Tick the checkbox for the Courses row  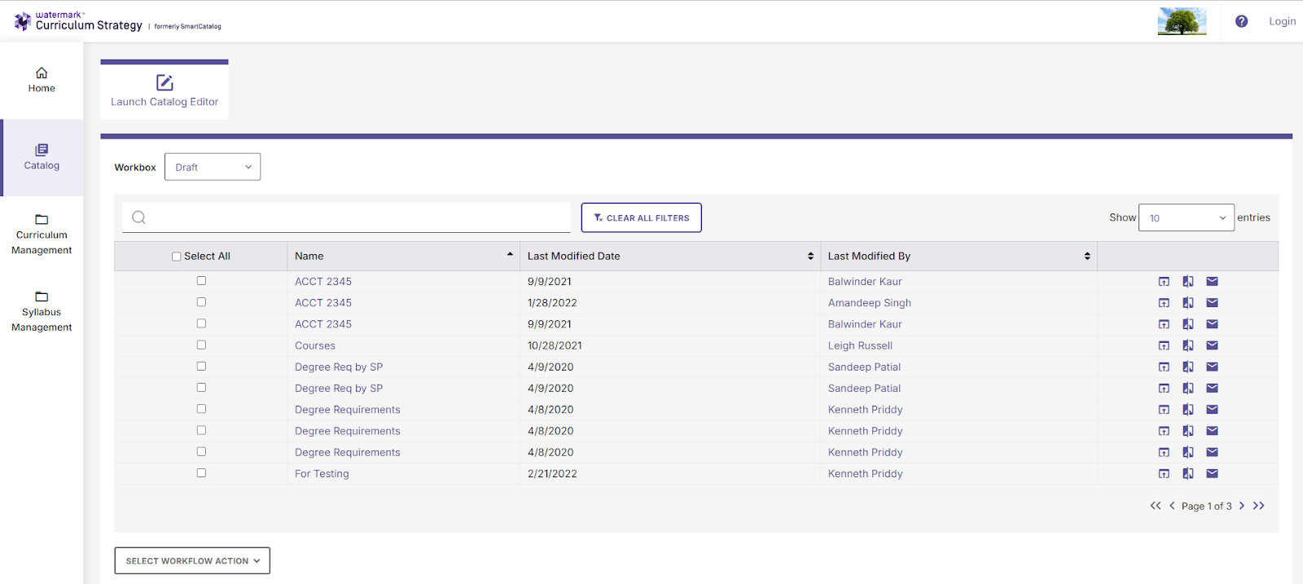tap(201, 345)
